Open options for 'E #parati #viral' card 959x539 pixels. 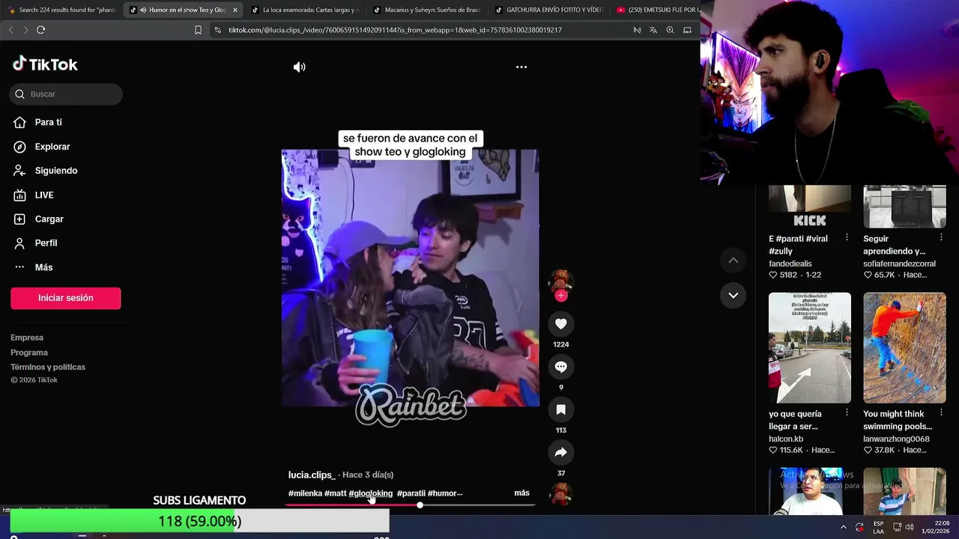tap(847, 238)
